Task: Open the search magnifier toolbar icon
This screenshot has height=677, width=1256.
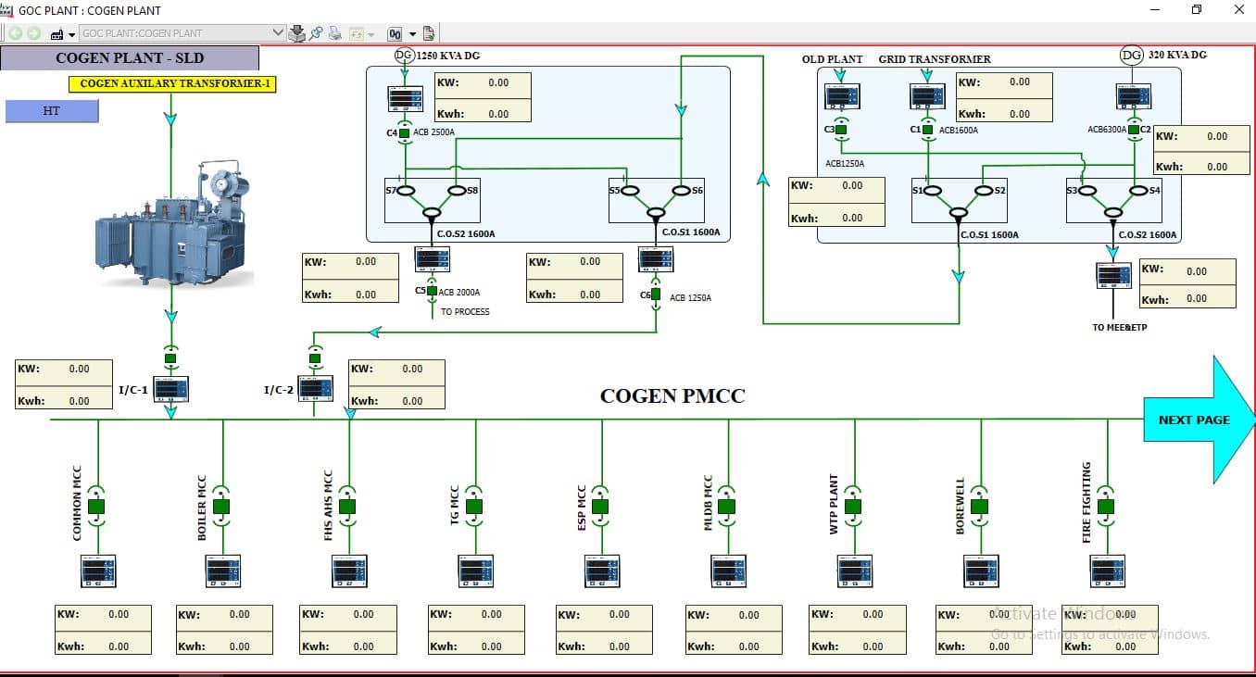Action: click(x=317, y=32)
